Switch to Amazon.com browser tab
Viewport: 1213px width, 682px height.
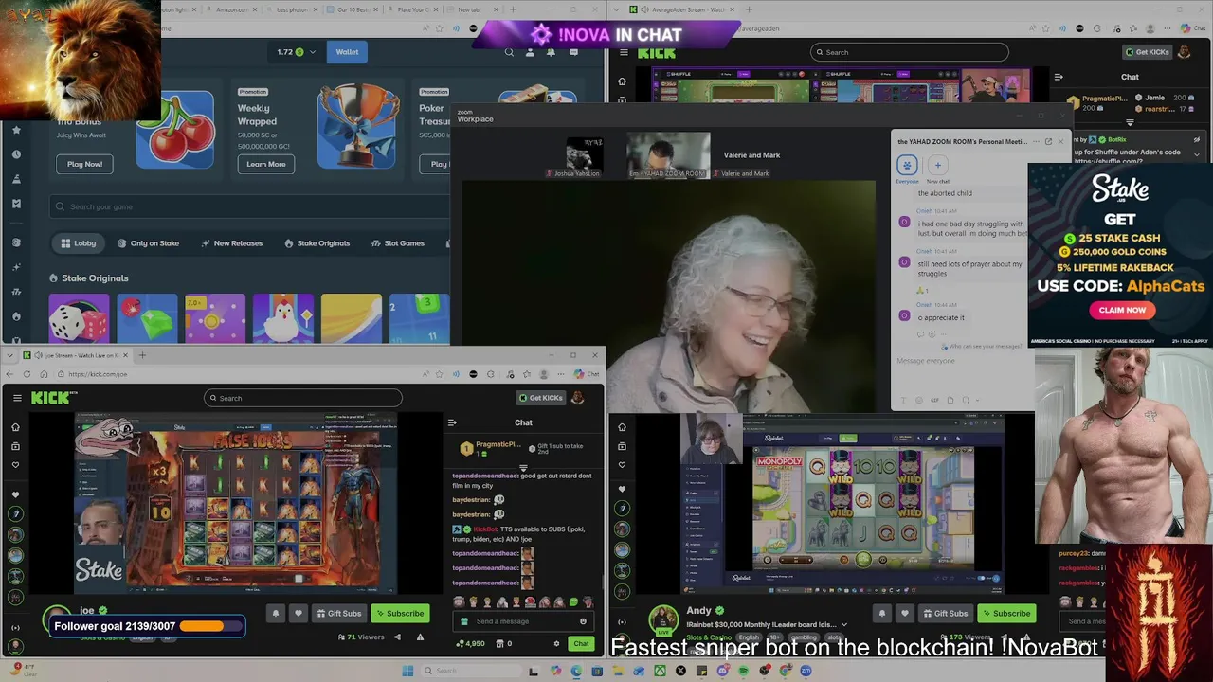coord(232,9)
